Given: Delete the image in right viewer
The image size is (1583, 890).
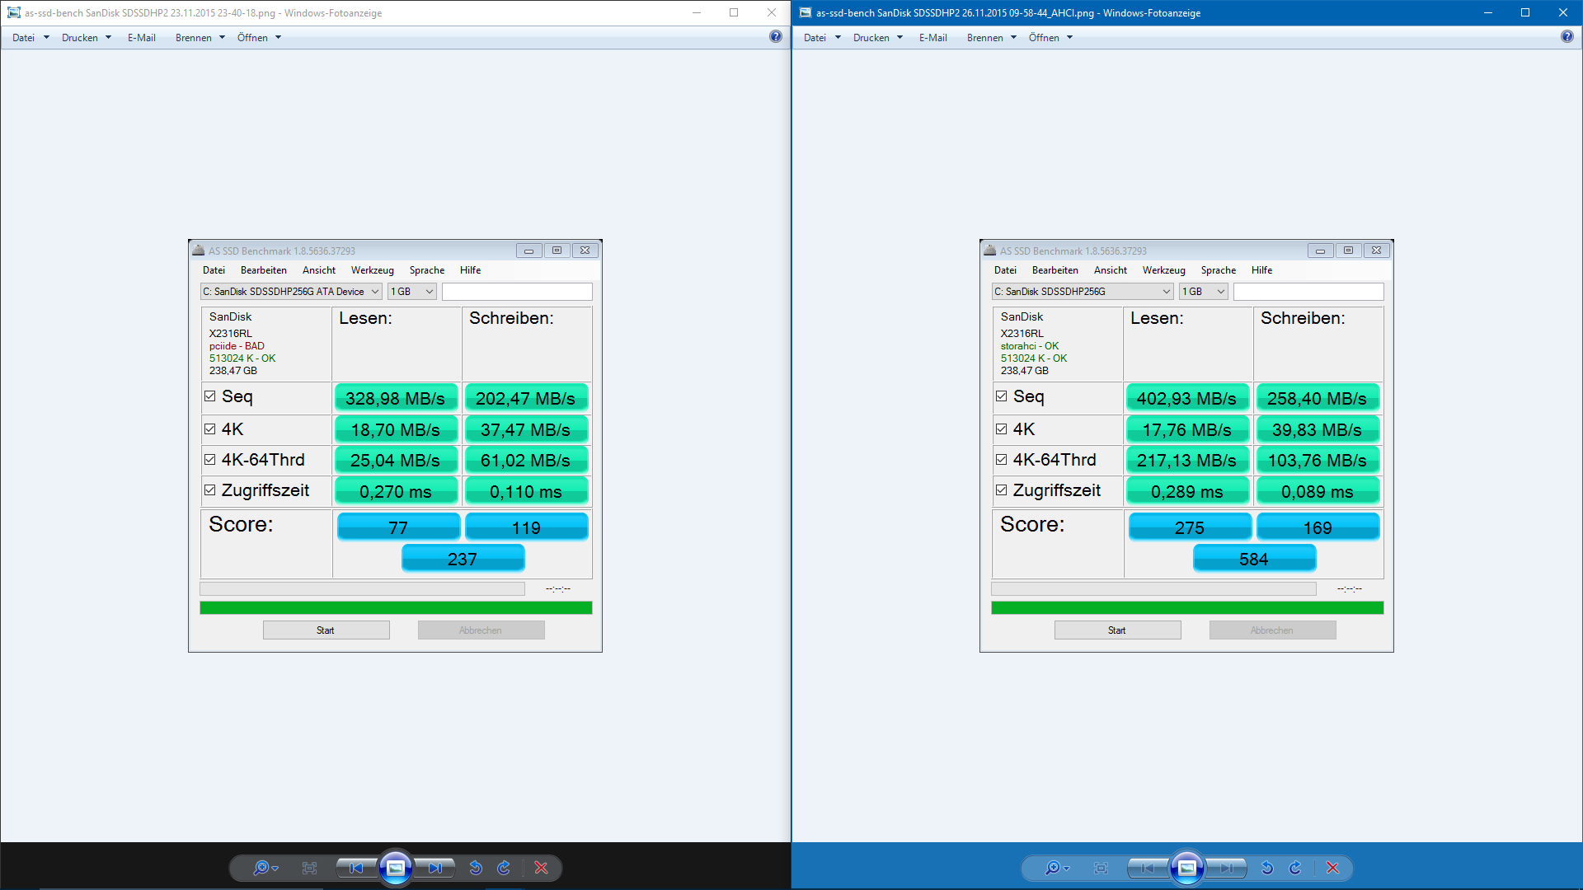Looking at the screenshot, I should point(1332,868).
